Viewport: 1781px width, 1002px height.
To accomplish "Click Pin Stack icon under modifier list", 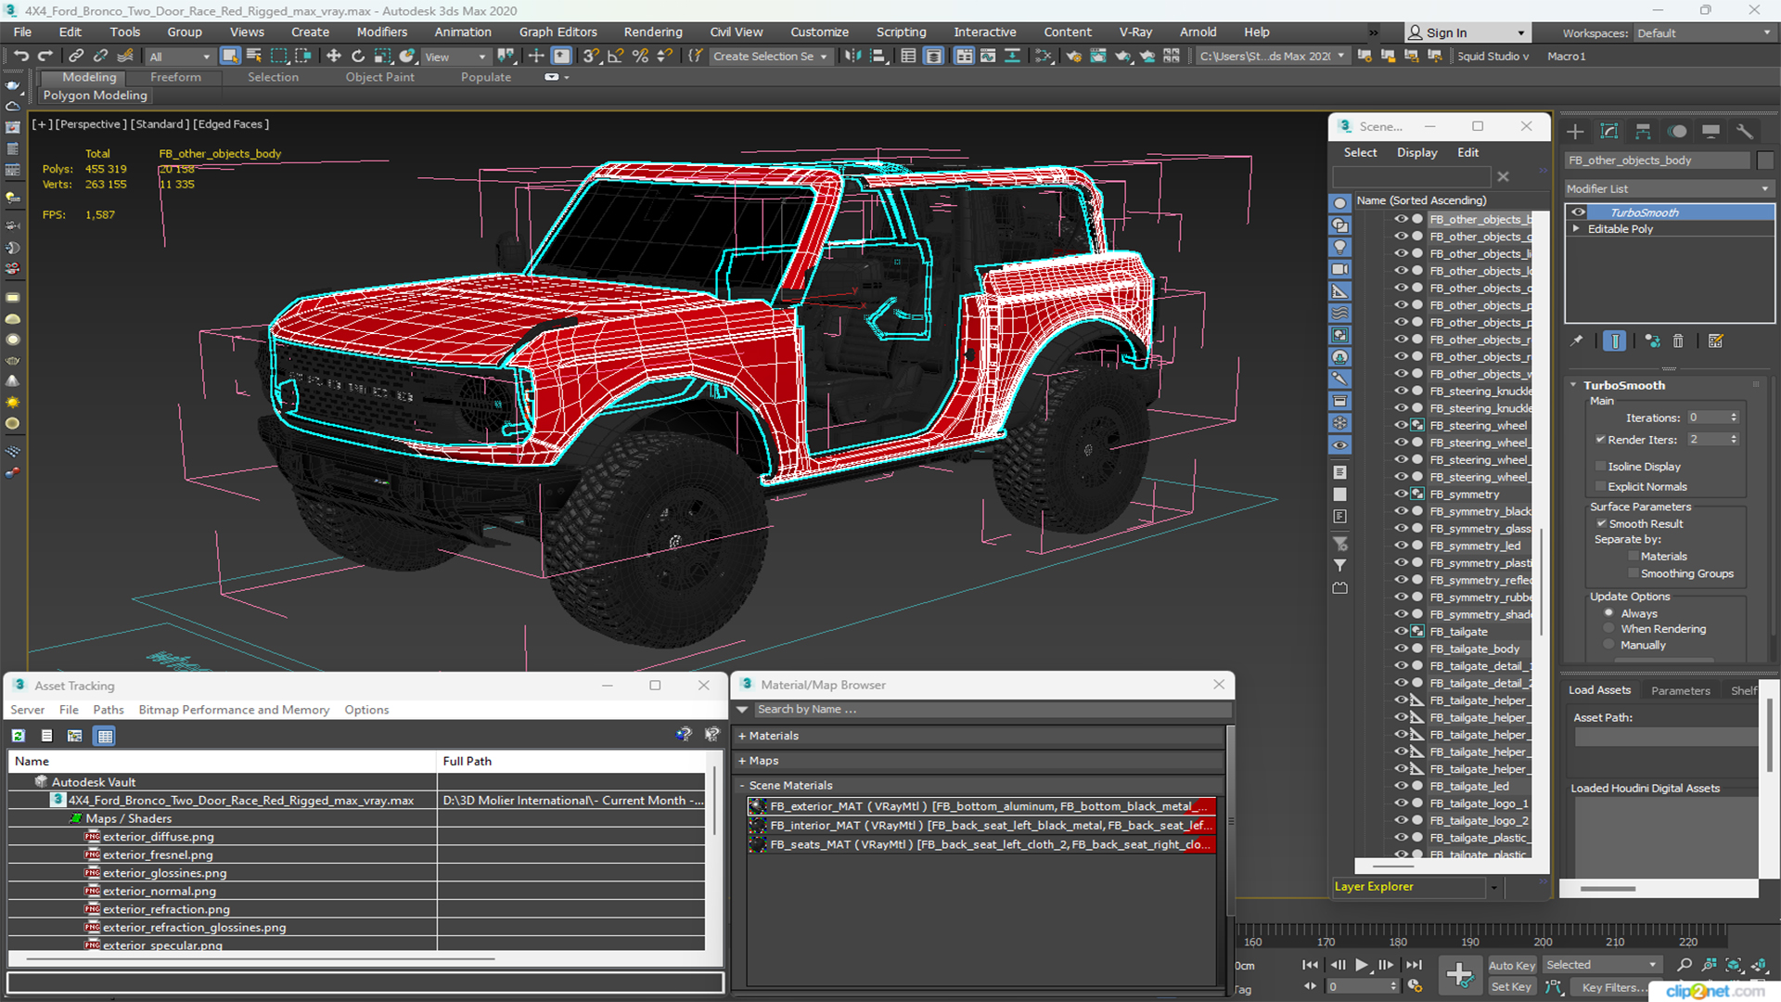I will (1577, 340).
